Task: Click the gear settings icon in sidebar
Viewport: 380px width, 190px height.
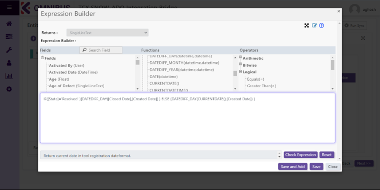Action: [9, 89]
